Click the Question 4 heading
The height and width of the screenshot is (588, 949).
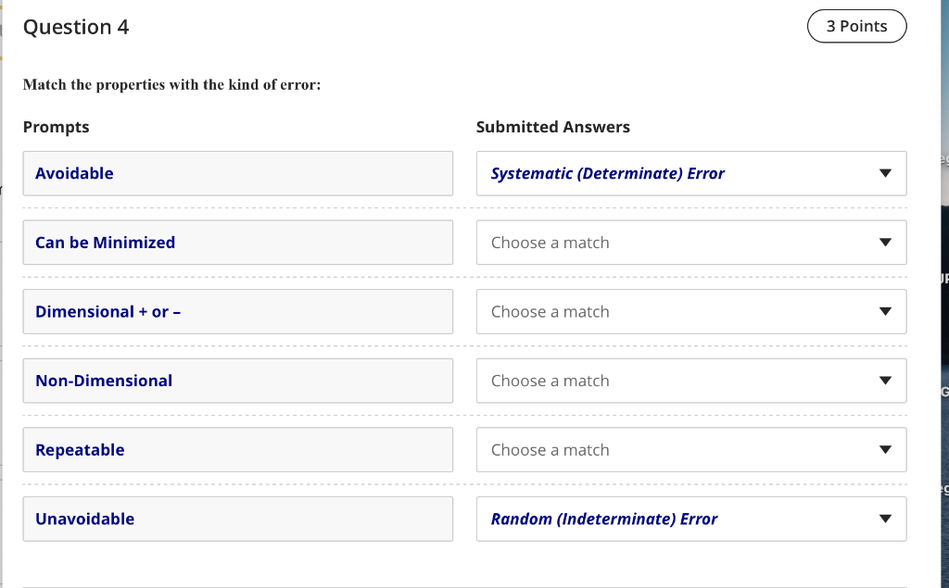click(x=76, y=27)
